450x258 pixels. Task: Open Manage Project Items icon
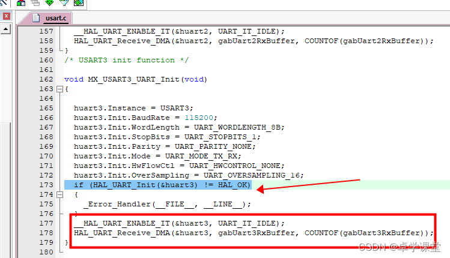click(x=21, y=3)
